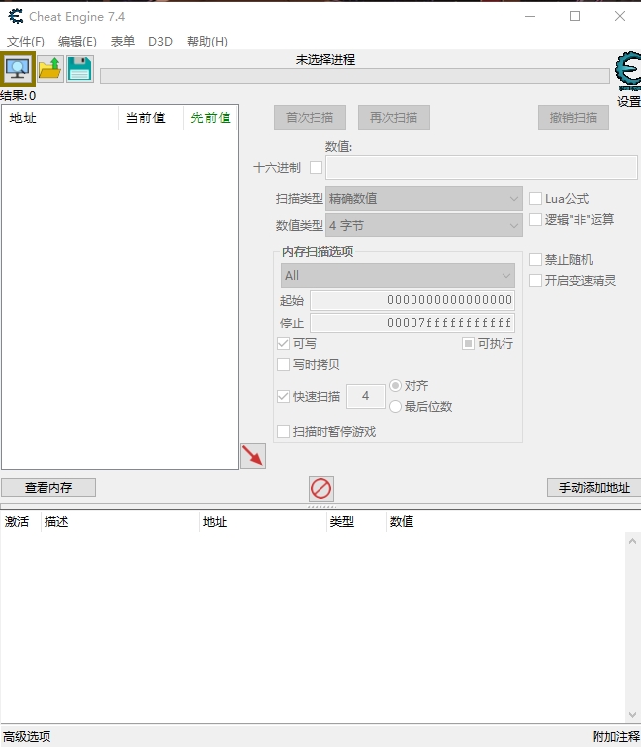The width and height of the screenshot is (641, 747).
Task: Maximize the Cheat Engine window
Action: (575, 16)
